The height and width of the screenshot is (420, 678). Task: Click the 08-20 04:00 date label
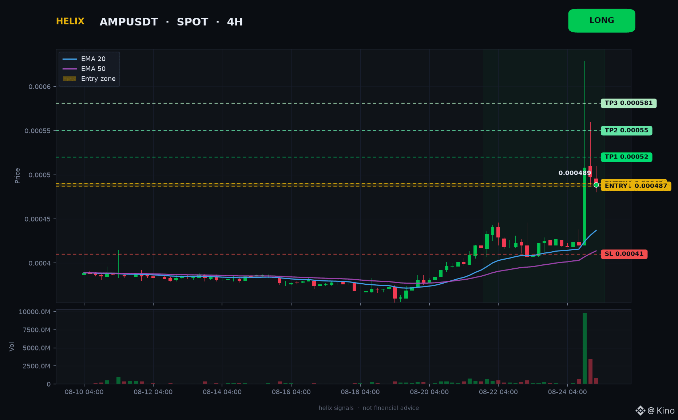[429, 392]
